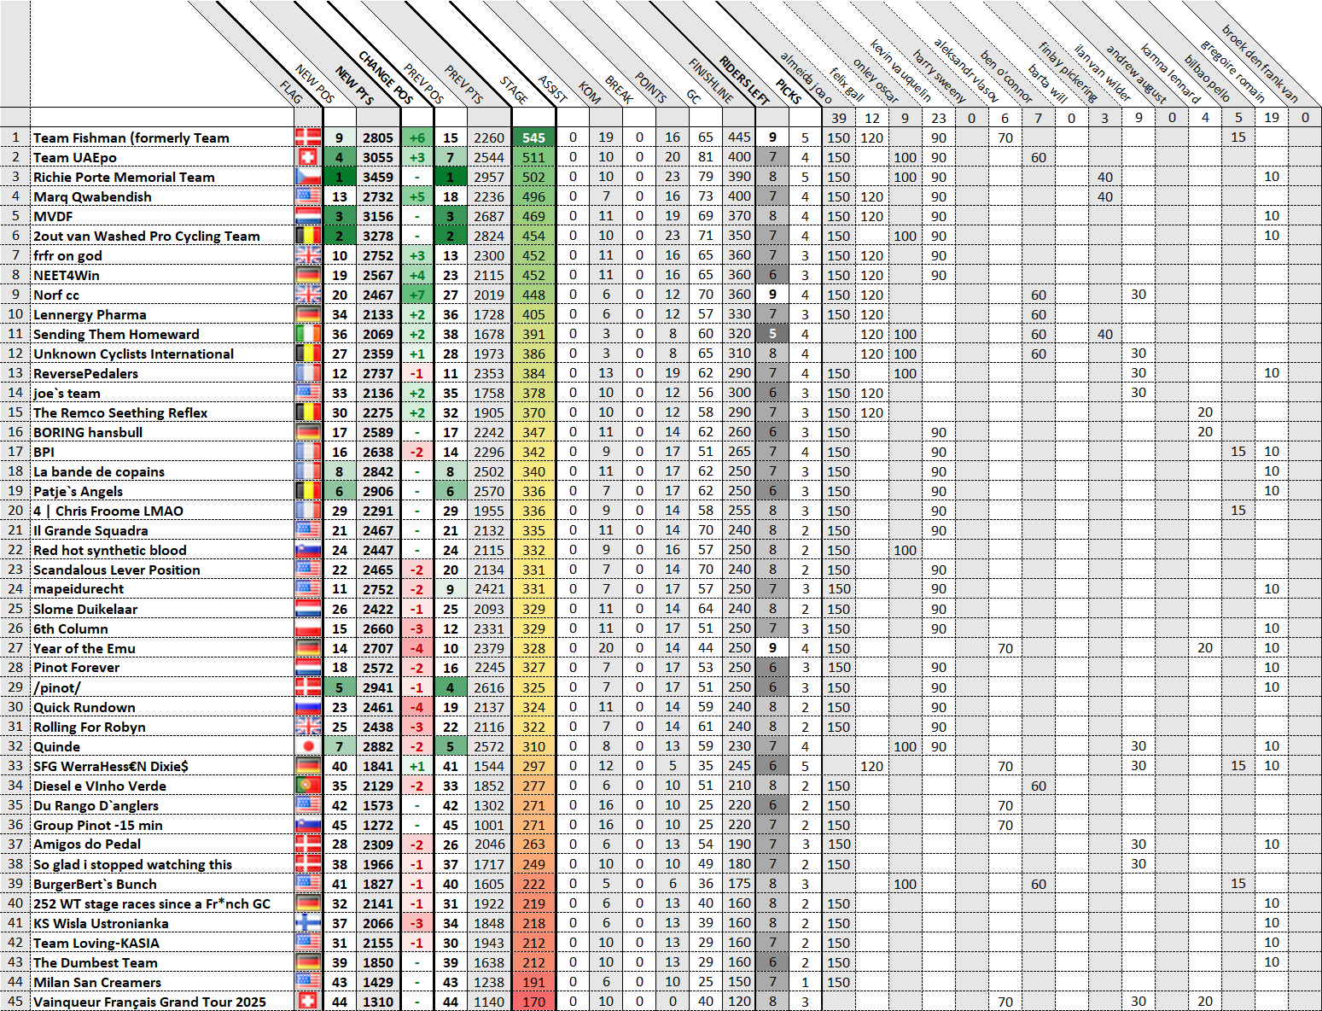Select the +7 position change cell for Norf cc

coord(417,295)
